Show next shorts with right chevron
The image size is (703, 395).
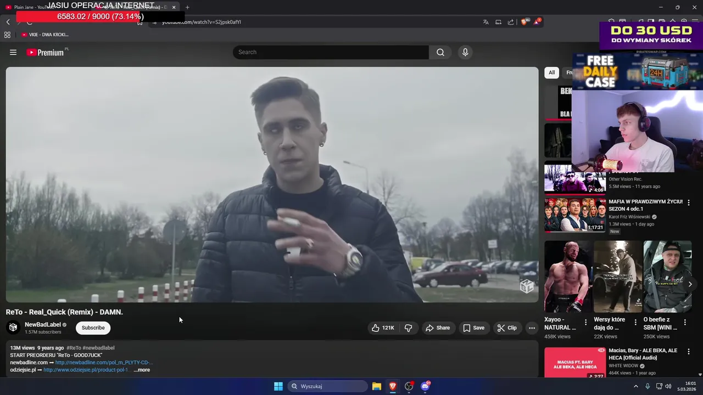tap(690, 284)
